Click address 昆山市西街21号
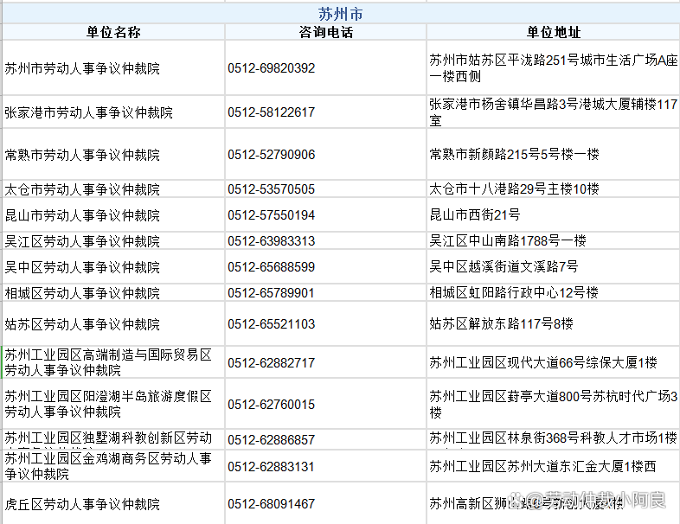The image size is (680, 524). click(x=475, y=215)
